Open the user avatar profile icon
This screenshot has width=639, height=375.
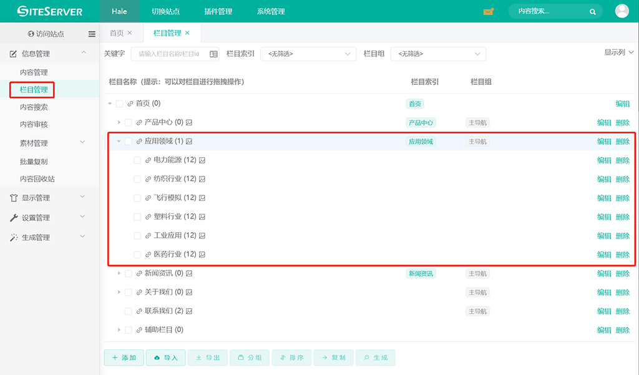622,11
